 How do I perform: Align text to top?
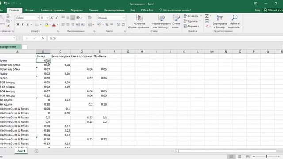[x=63, y=18]
